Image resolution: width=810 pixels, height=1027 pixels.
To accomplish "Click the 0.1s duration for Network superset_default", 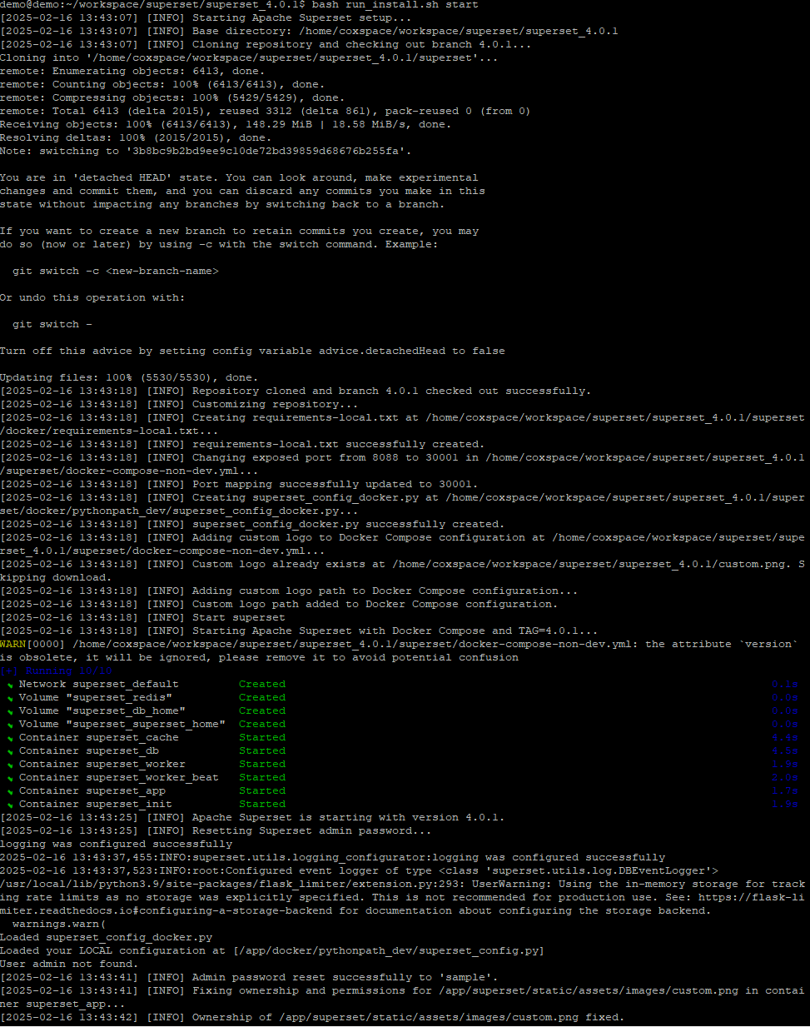I will [785, 685].
